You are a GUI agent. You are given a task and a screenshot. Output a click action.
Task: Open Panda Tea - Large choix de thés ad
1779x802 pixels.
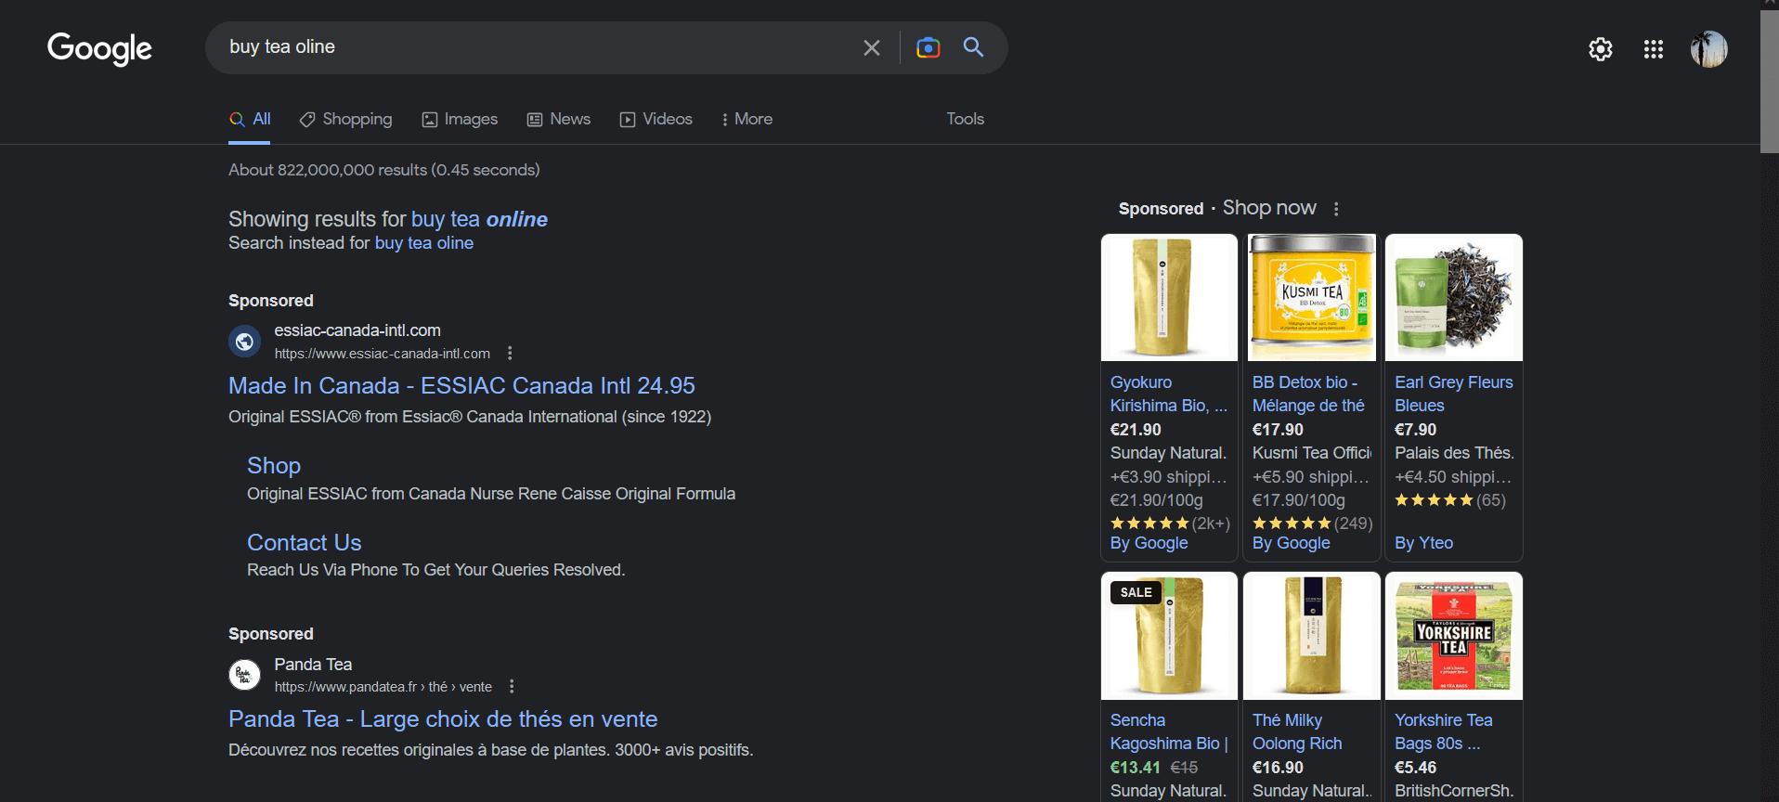(x=443, y=718)
